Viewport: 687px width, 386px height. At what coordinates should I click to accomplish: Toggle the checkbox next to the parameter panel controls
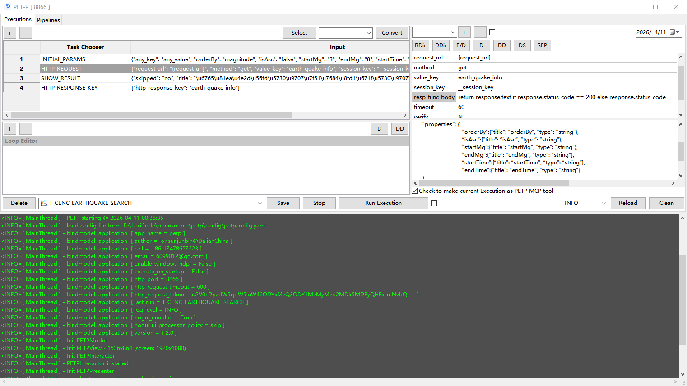coord(492,32)
